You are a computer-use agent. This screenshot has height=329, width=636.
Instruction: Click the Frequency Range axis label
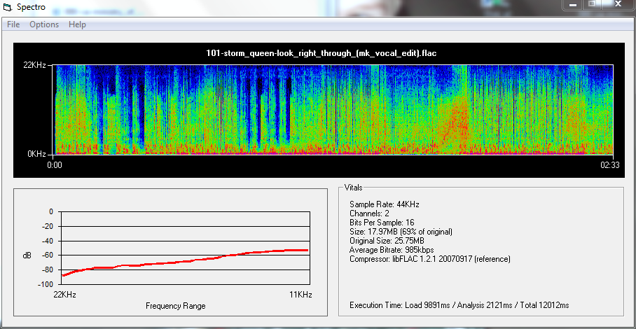tap(175, 306)
